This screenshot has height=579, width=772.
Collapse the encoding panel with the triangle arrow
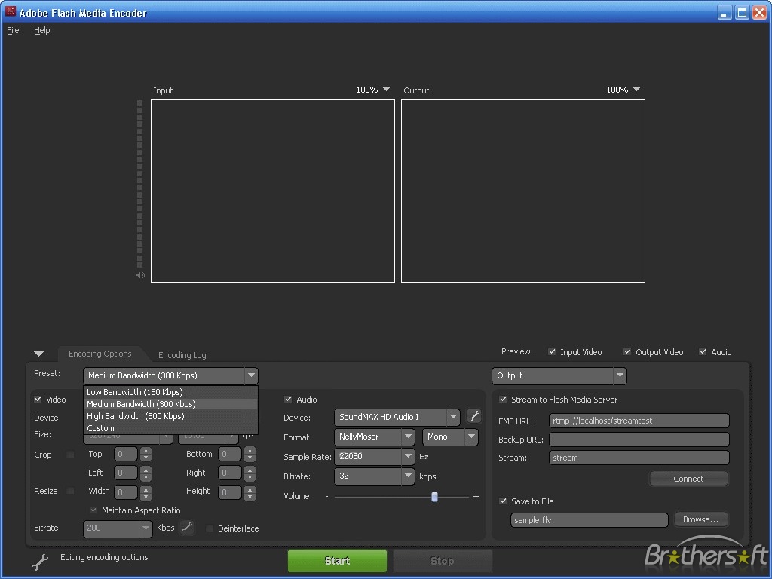click(x=39, y=354)
